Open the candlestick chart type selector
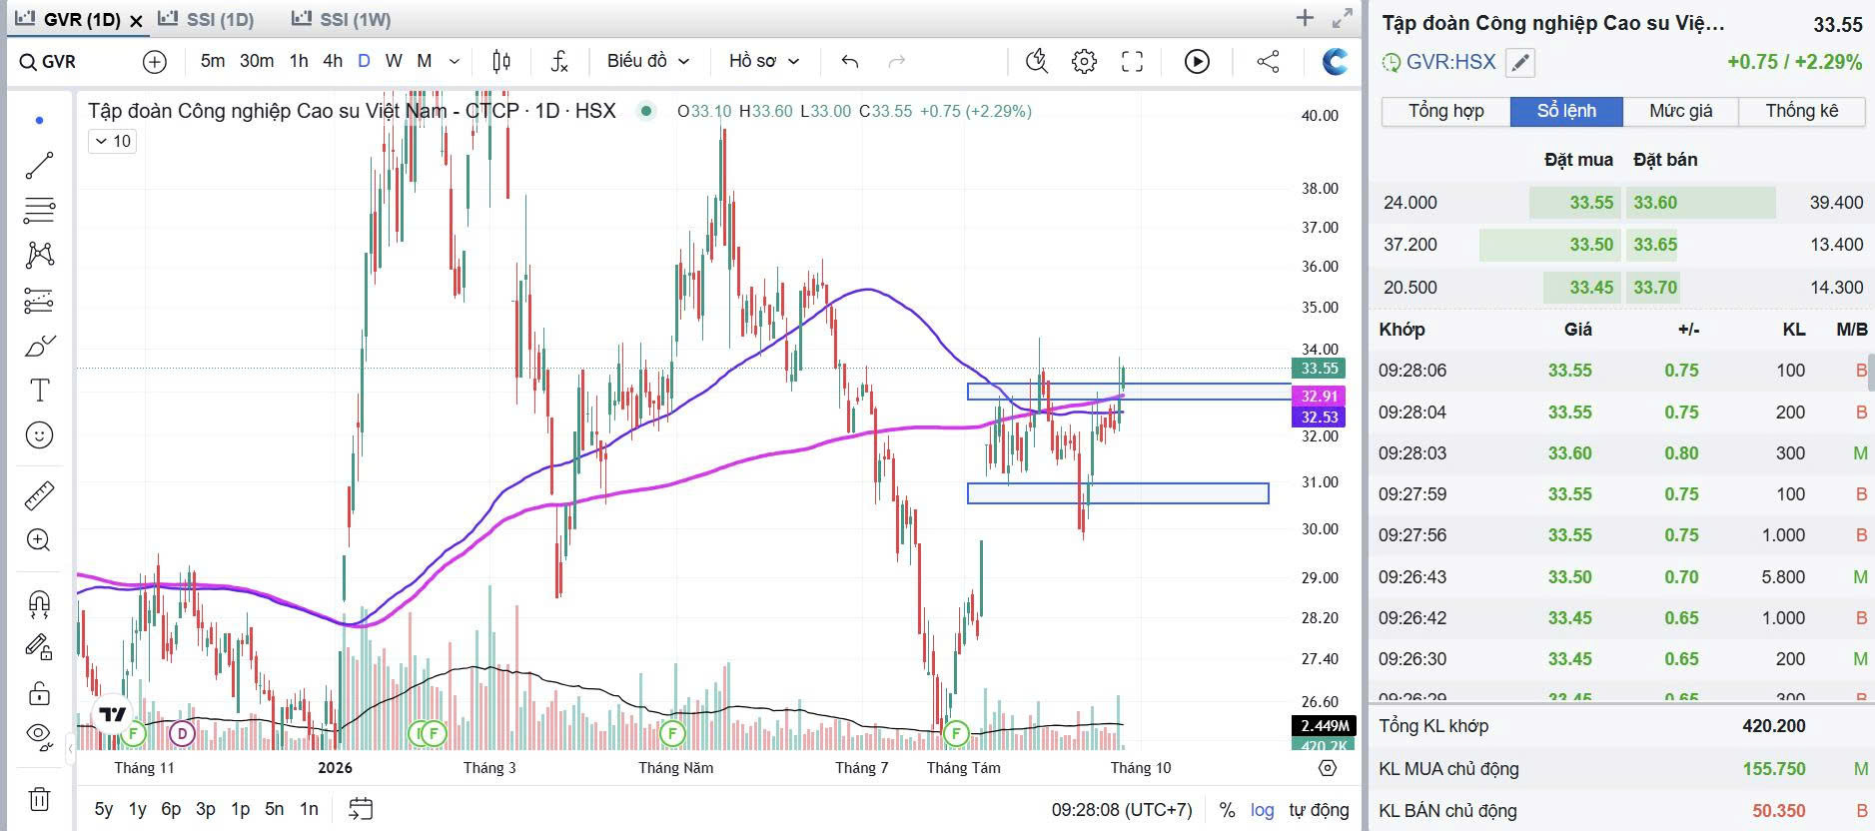This screenshot has width=1875, height=831. (x=501, y=62)
